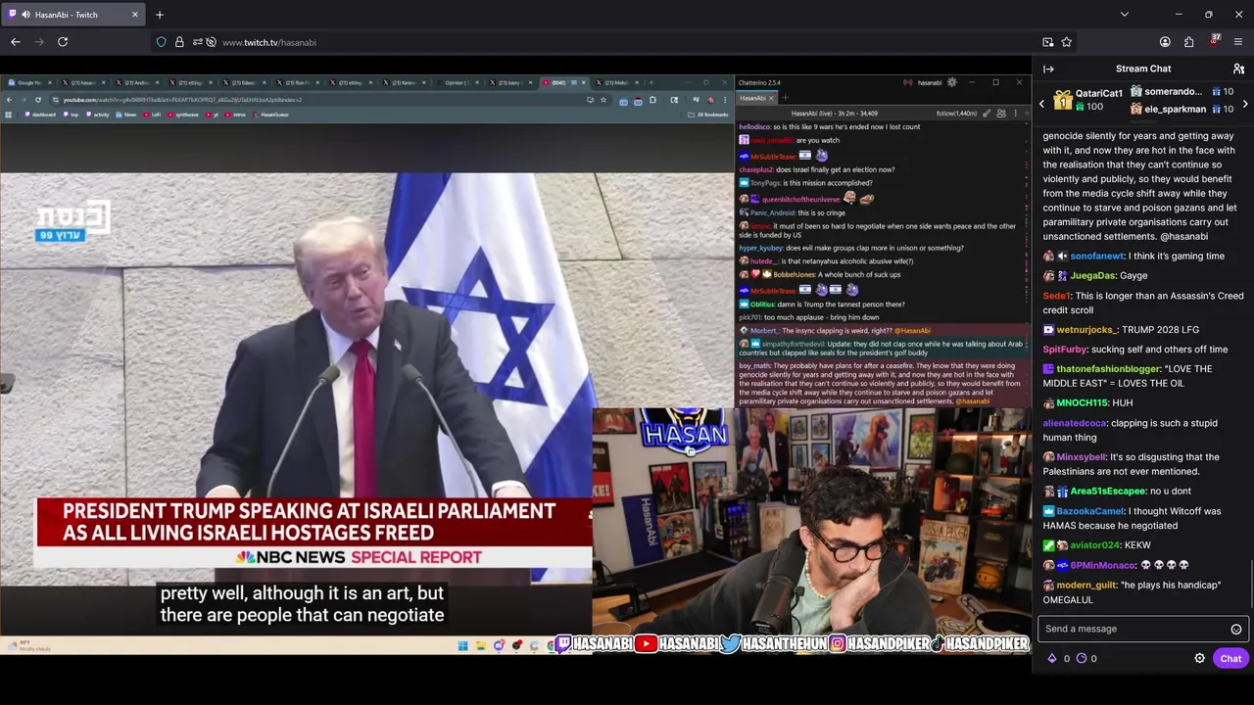Open picture-in-picture from address bar icon
Image resolution: width=1254 pixels, height=705 pixels.
1048,42
